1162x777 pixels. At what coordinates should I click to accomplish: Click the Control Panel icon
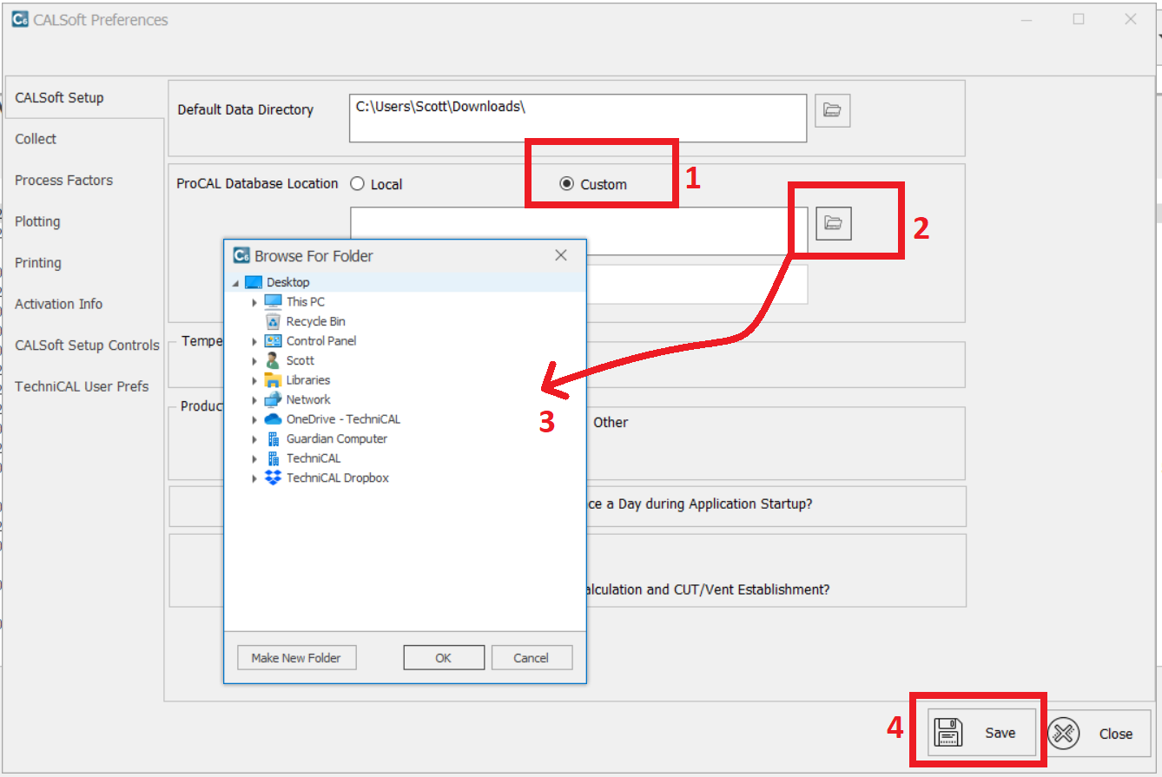273,340
